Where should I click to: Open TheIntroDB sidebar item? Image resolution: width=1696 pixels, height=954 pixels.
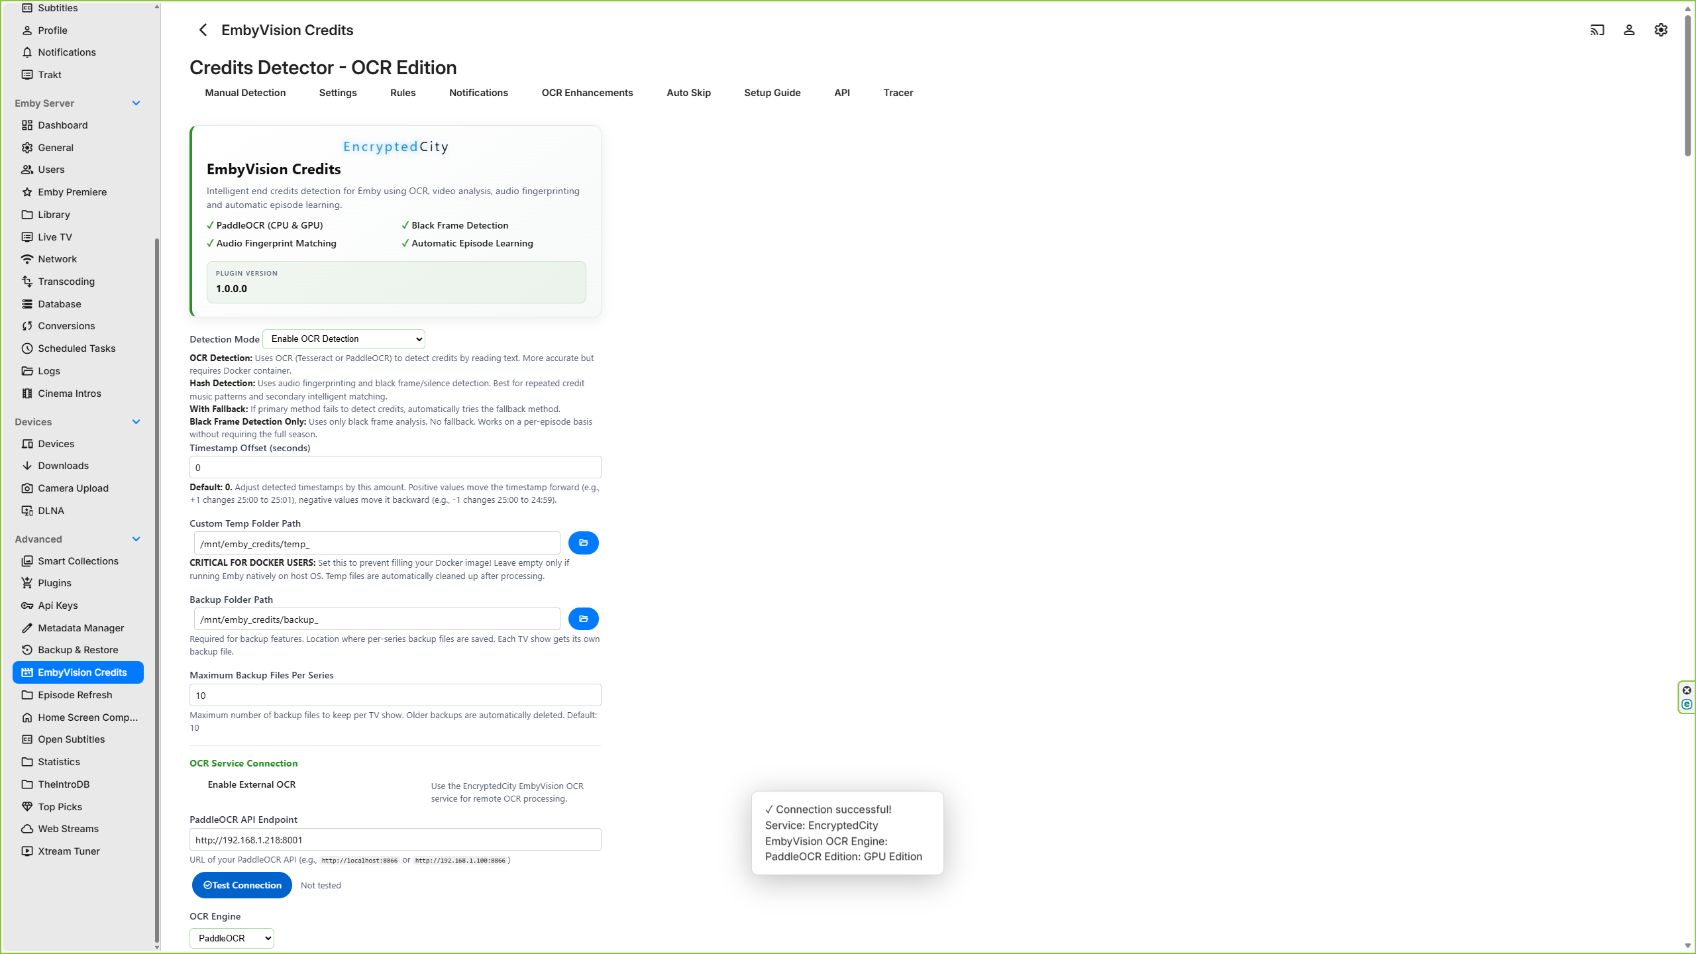pyautogui.click(x=78, y=784)
